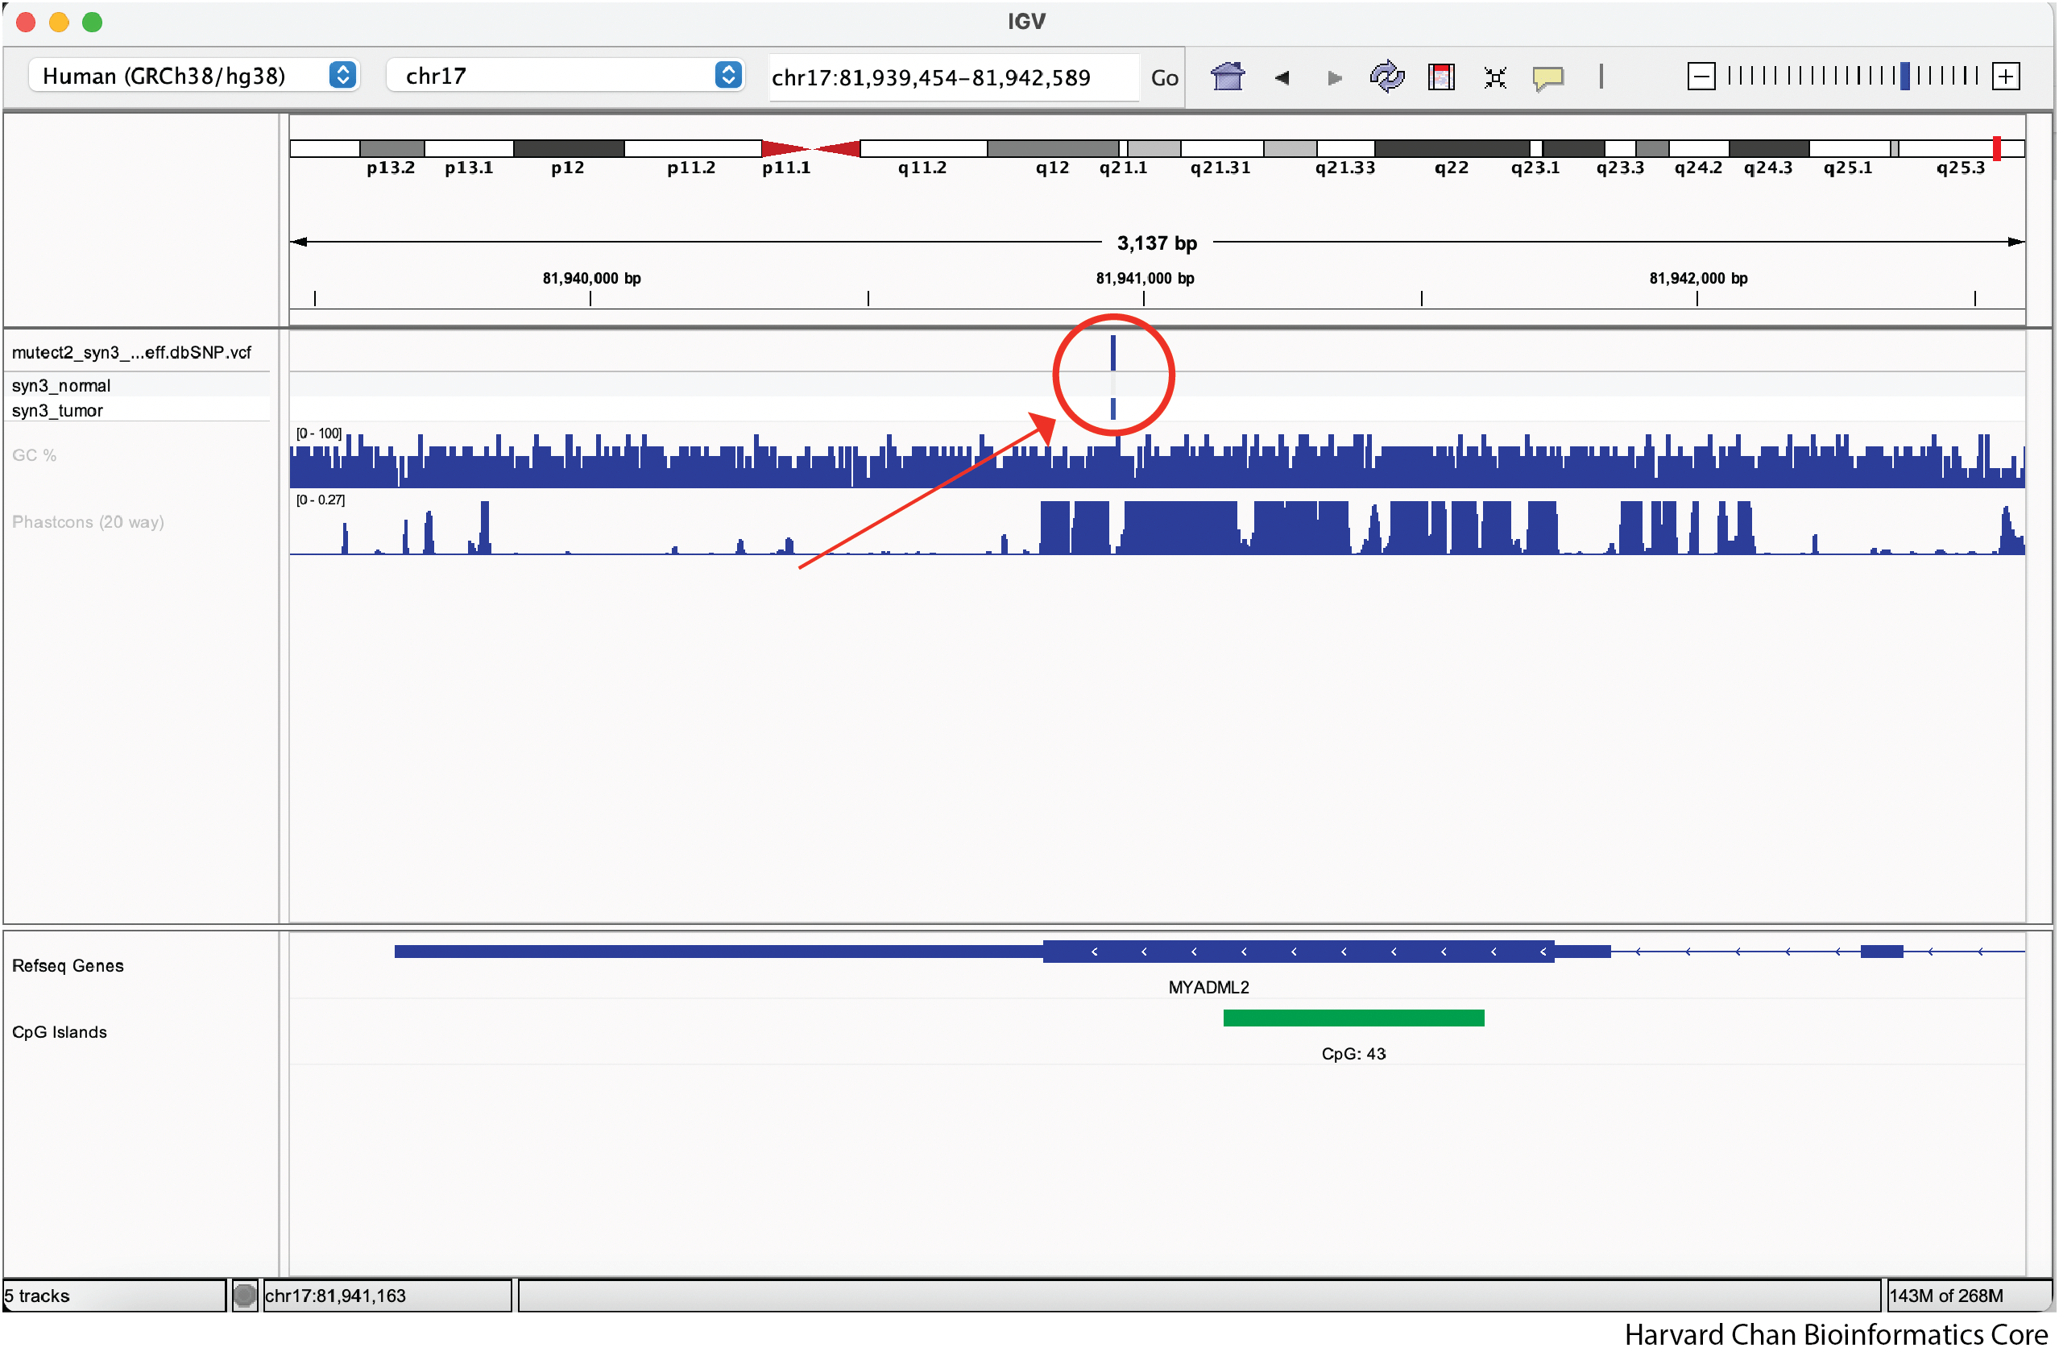Toggle the yellow popup behavior speech bubble
The width and height of the screenshot is (2059, 1356).
1547,78
